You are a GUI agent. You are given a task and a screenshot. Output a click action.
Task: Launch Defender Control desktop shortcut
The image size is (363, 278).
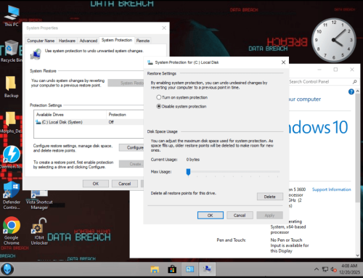[x=12, y=196]
